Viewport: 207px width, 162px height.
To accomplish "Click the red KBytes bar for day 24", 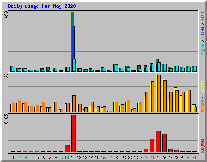I will click(152, 145).
